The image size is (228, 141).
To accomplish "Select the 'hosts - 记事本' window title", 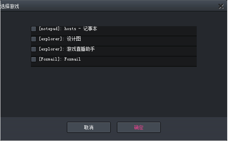I will [81, 29].
